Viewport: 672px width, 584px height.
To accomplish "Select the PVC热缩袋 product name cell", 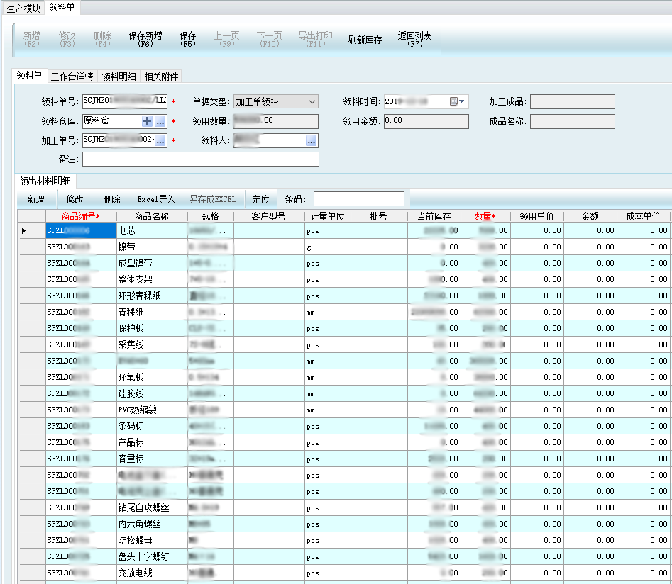I will point(152,410).
